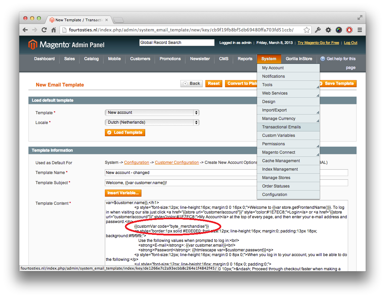Choose Custom Variables in the System menu
The image size is (385, 298).
(278, 135)
